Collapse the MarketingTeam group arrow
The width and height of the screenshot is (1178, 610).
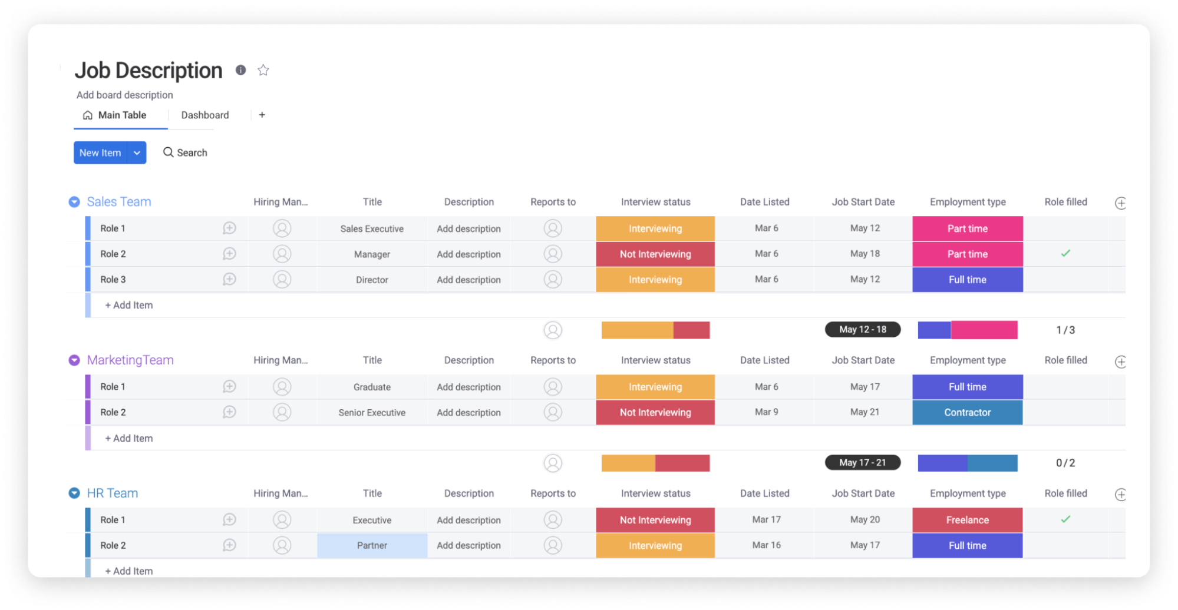click(x=74, y=360)
